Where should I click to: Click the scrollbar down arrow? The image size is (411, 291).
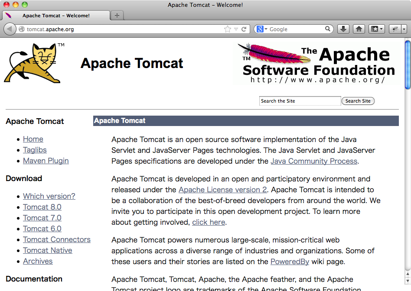pos(408,281)
